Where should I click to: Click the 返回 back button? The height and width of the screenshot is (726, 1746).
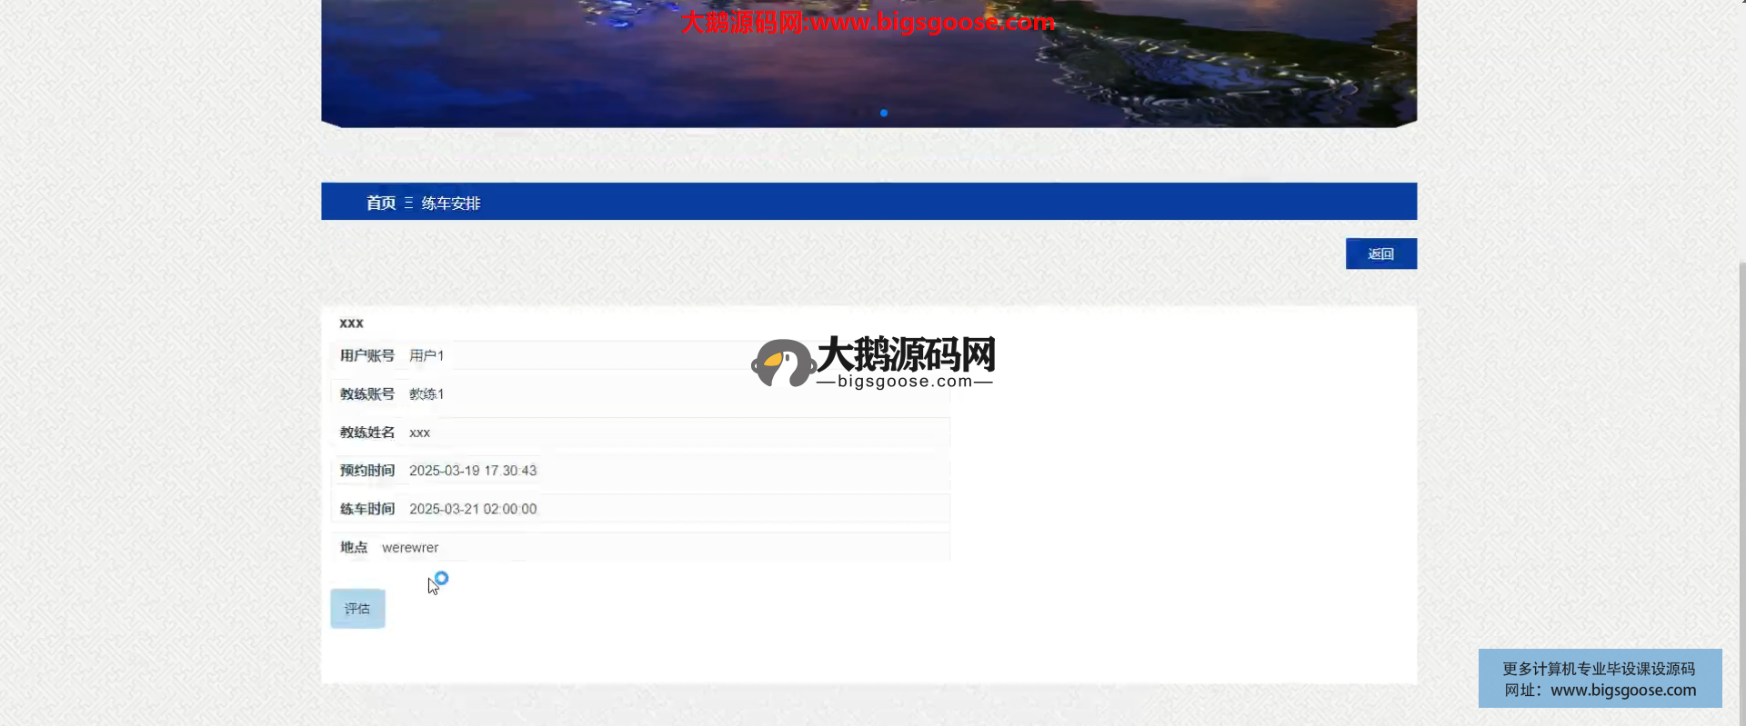coord(1380,254)
